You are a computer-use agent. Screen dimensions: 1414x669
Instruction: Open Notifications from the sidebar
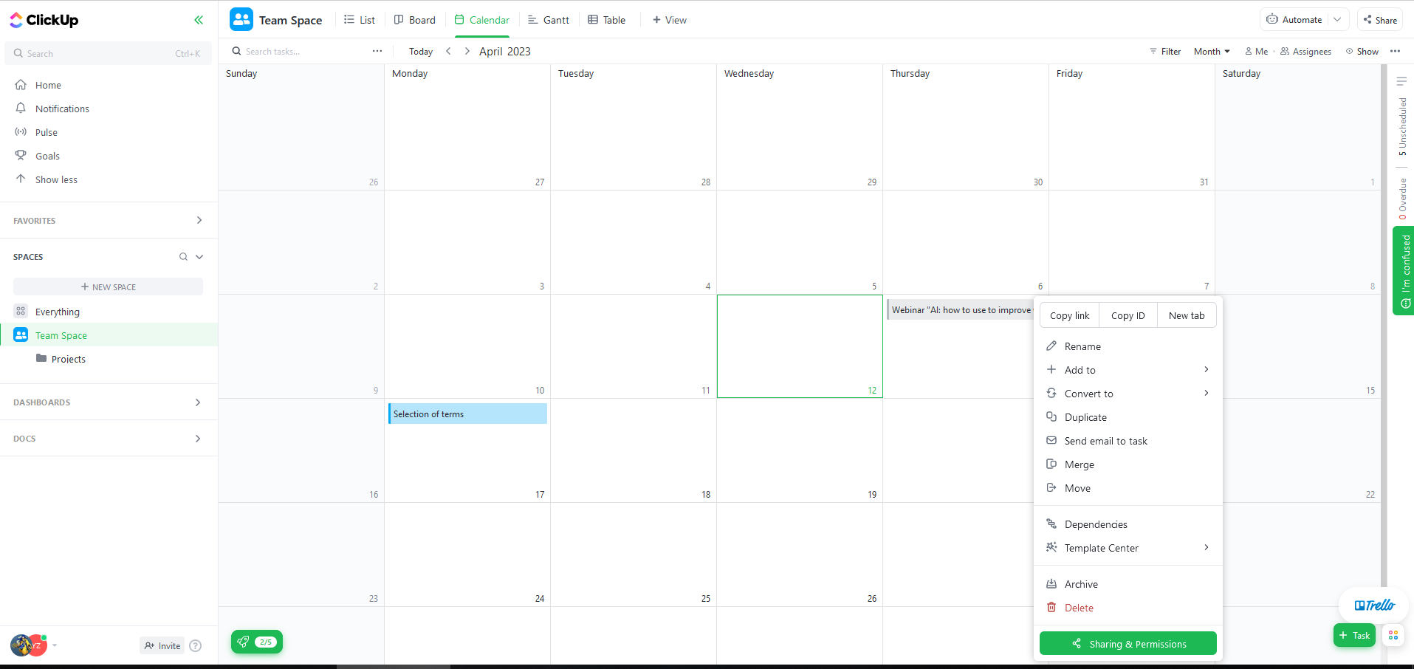61,108
